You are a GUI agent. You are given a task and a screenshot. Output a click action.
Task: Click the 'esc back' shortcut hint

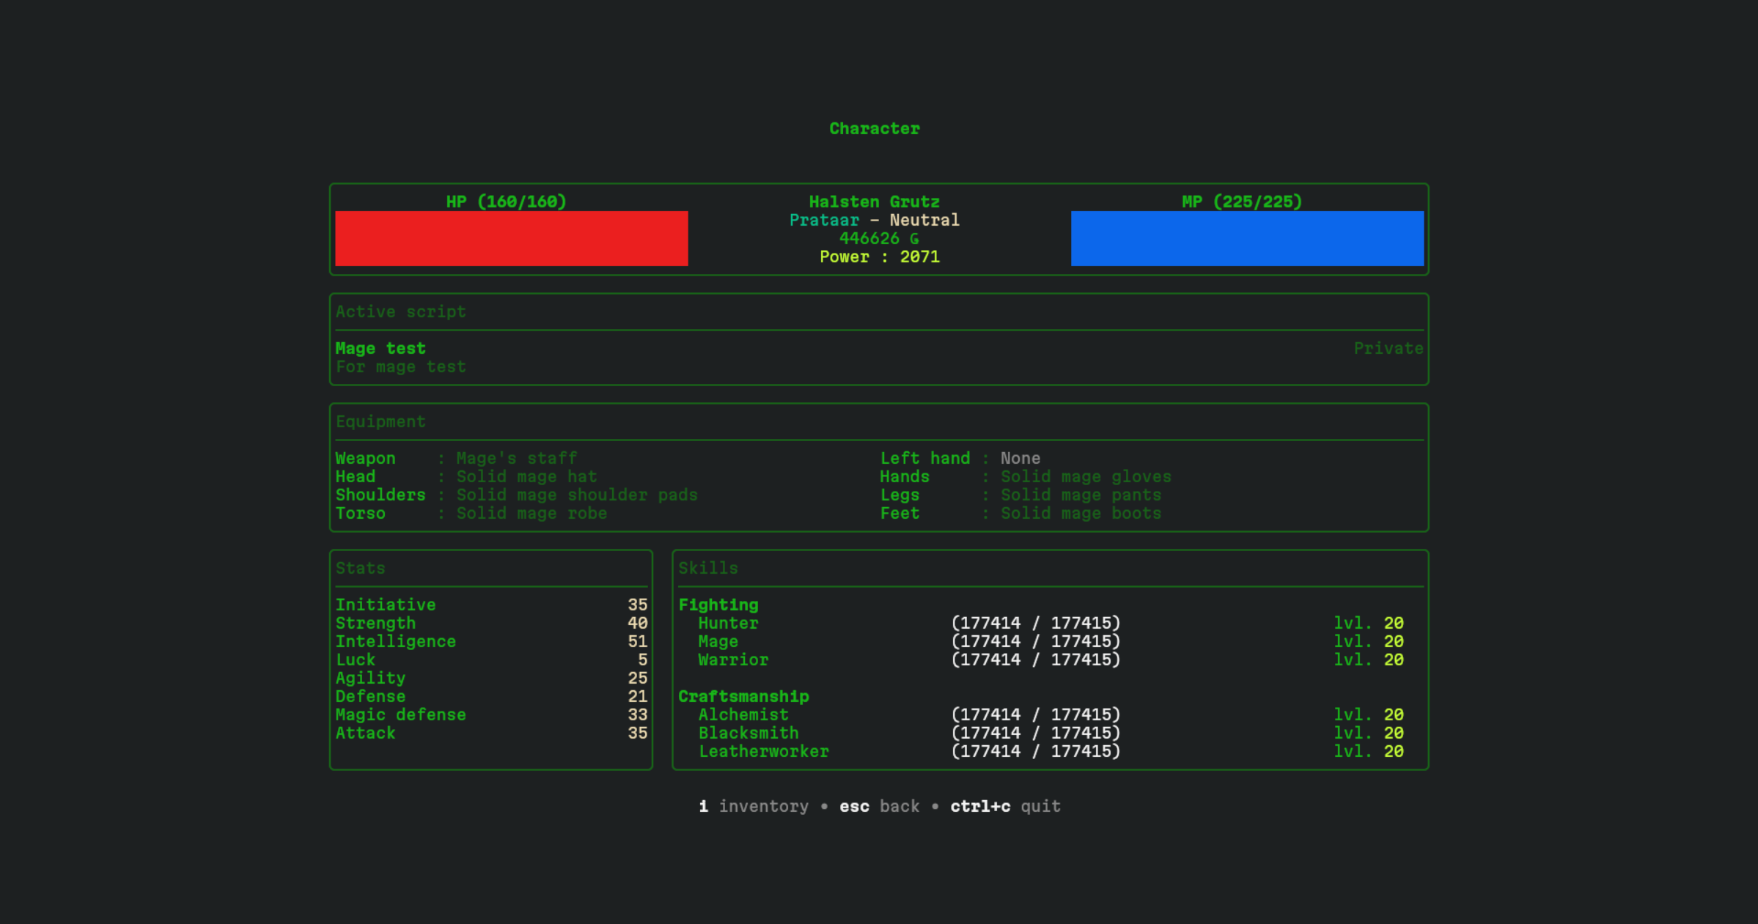(879, 806)
